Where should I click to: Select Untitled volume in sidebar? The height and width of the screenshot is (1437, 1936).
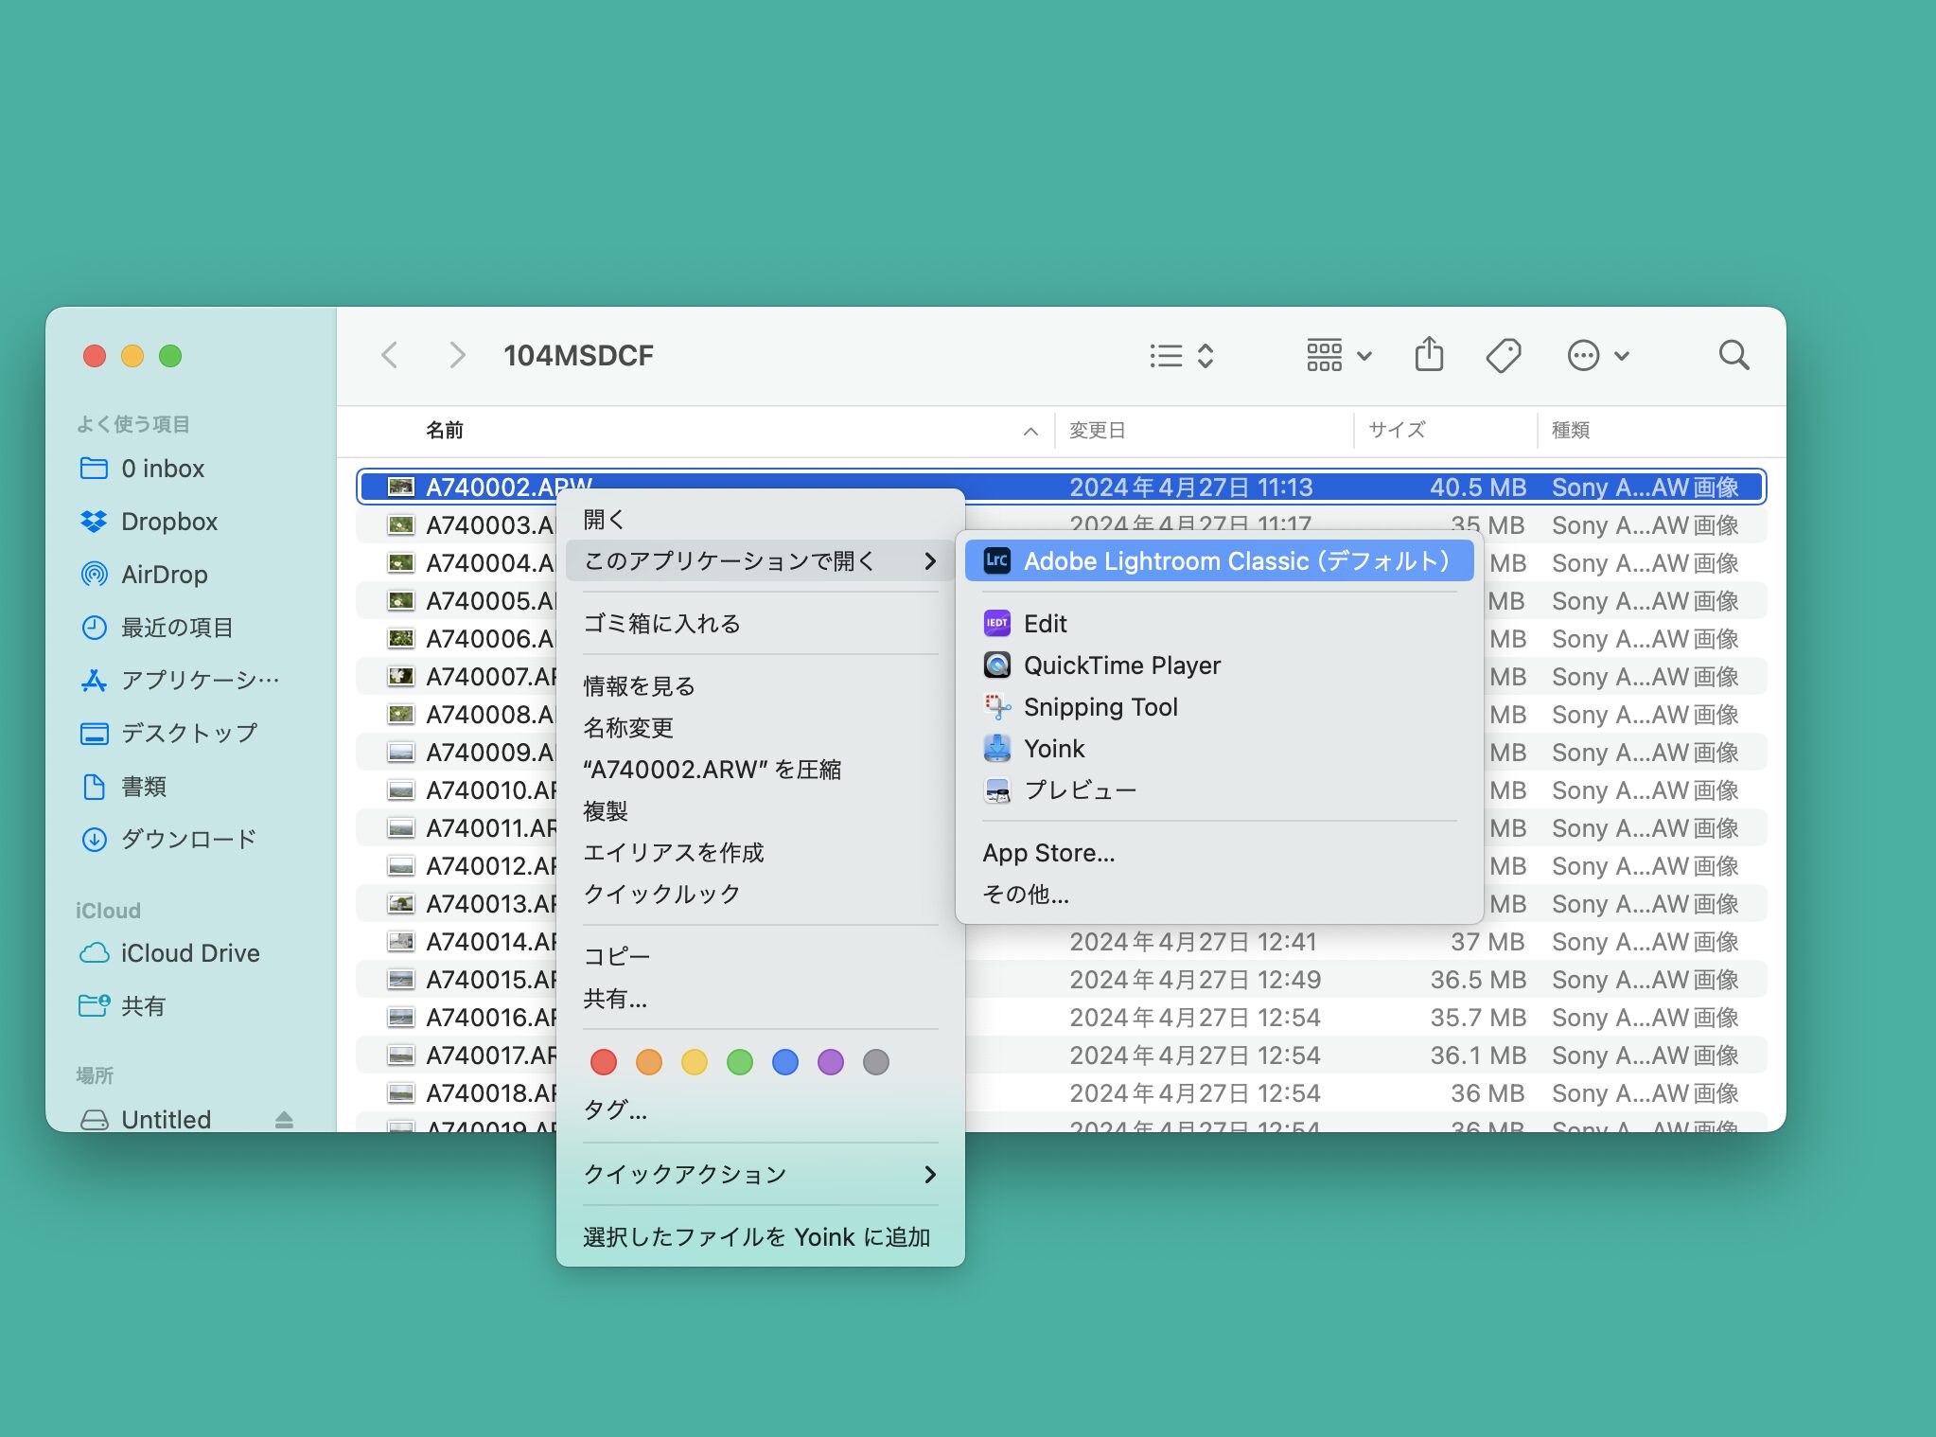pos(167,1119)
